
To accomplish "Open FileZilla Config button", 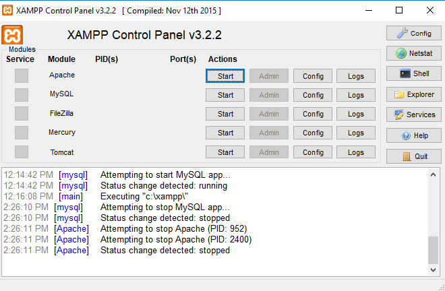I will point(313,114).
